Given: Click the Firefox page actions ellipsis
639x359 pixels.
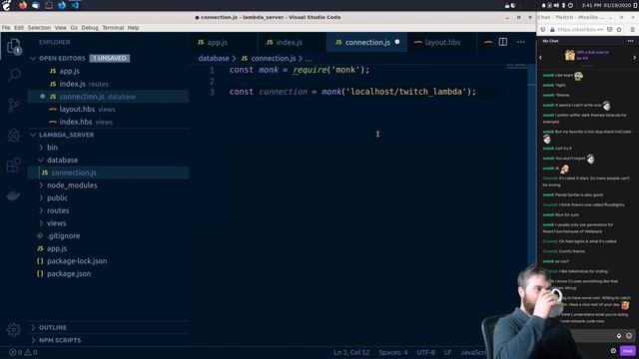Looking at the screenshot, I should (x=600, y=29).
